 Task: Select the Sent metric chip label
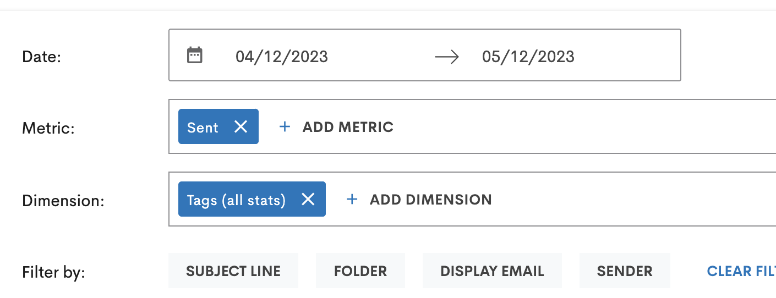click(203, 128)
